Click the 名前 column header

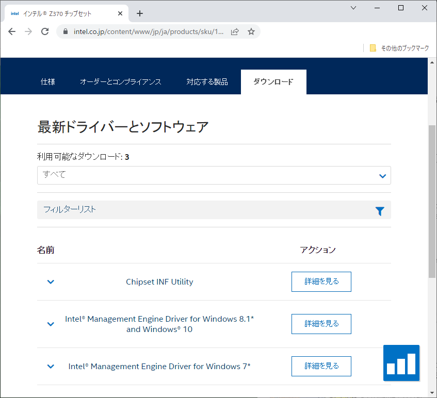click(46, 250)
